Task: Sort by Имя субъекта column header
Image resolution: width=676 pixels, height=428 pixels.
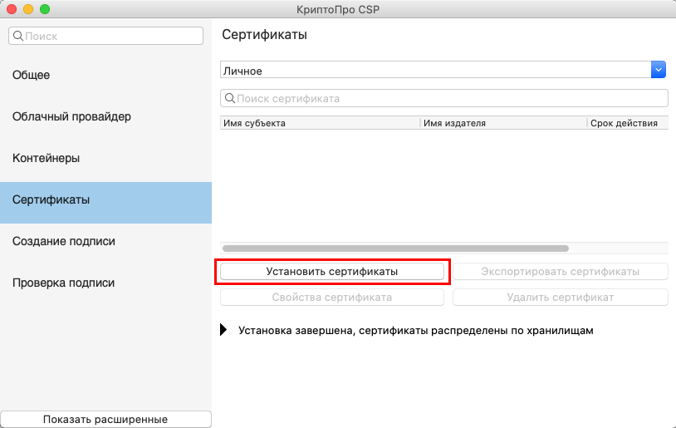Action: pyautogui.click(x=320, y=123)
